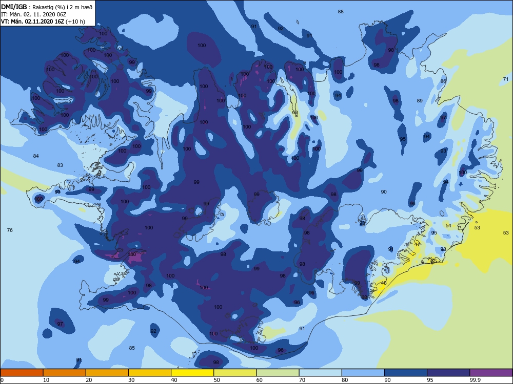
Task: Click the medium blue 80–90 legend swatch
Action: click(363, 373)
